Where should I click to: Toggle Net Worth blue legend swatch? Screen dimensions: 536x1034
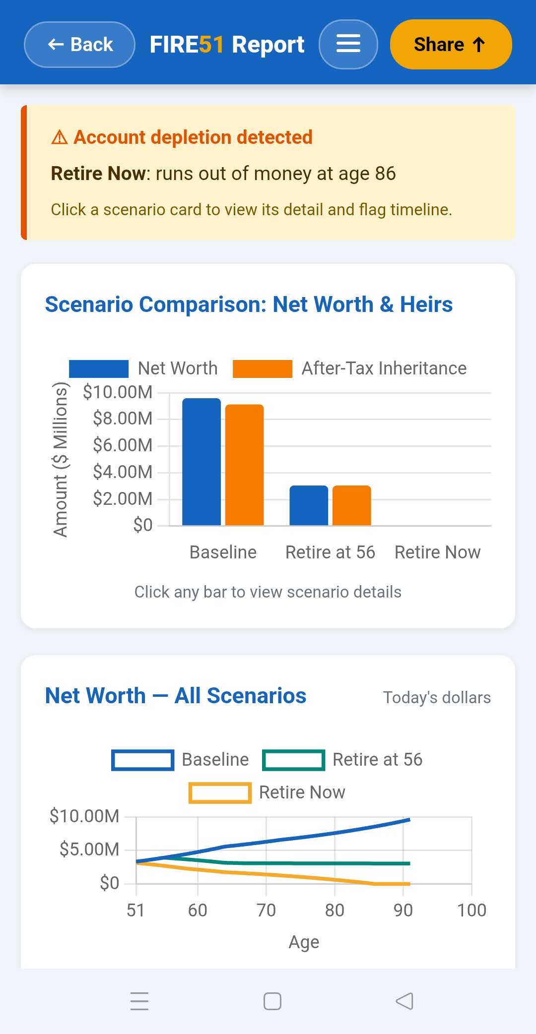[x=99, y=369]
